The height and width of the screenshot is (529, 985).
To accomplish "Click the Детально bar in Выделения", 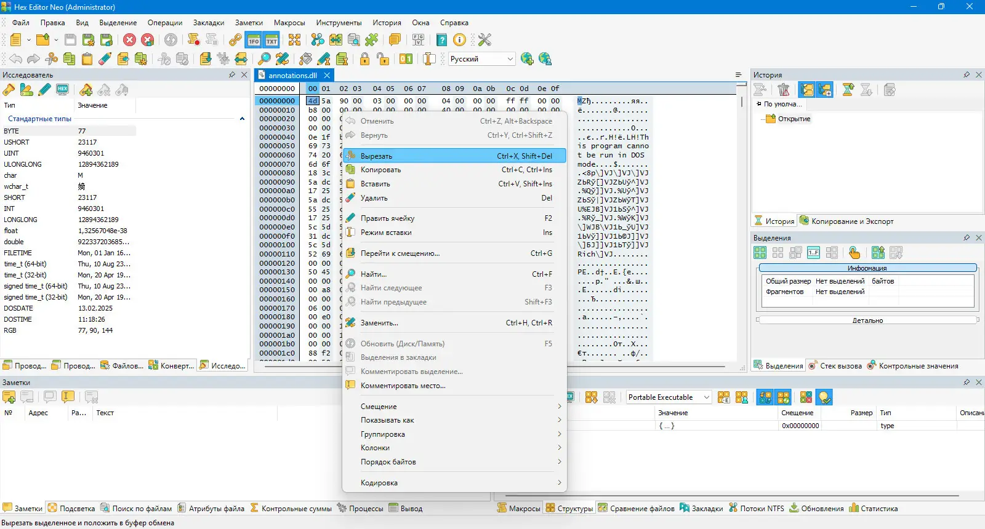I will coord(867,320).
